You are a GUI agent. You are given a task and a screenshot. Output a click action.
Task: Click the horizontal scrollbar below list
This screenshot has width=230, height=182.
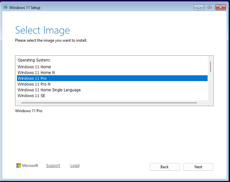(x=109, y=103)
